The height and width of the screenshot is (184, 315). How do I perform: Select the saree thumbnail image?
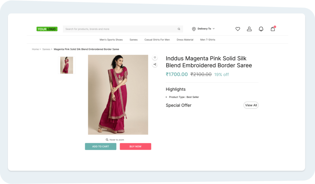pyautogui.click(x=67, y=65)
